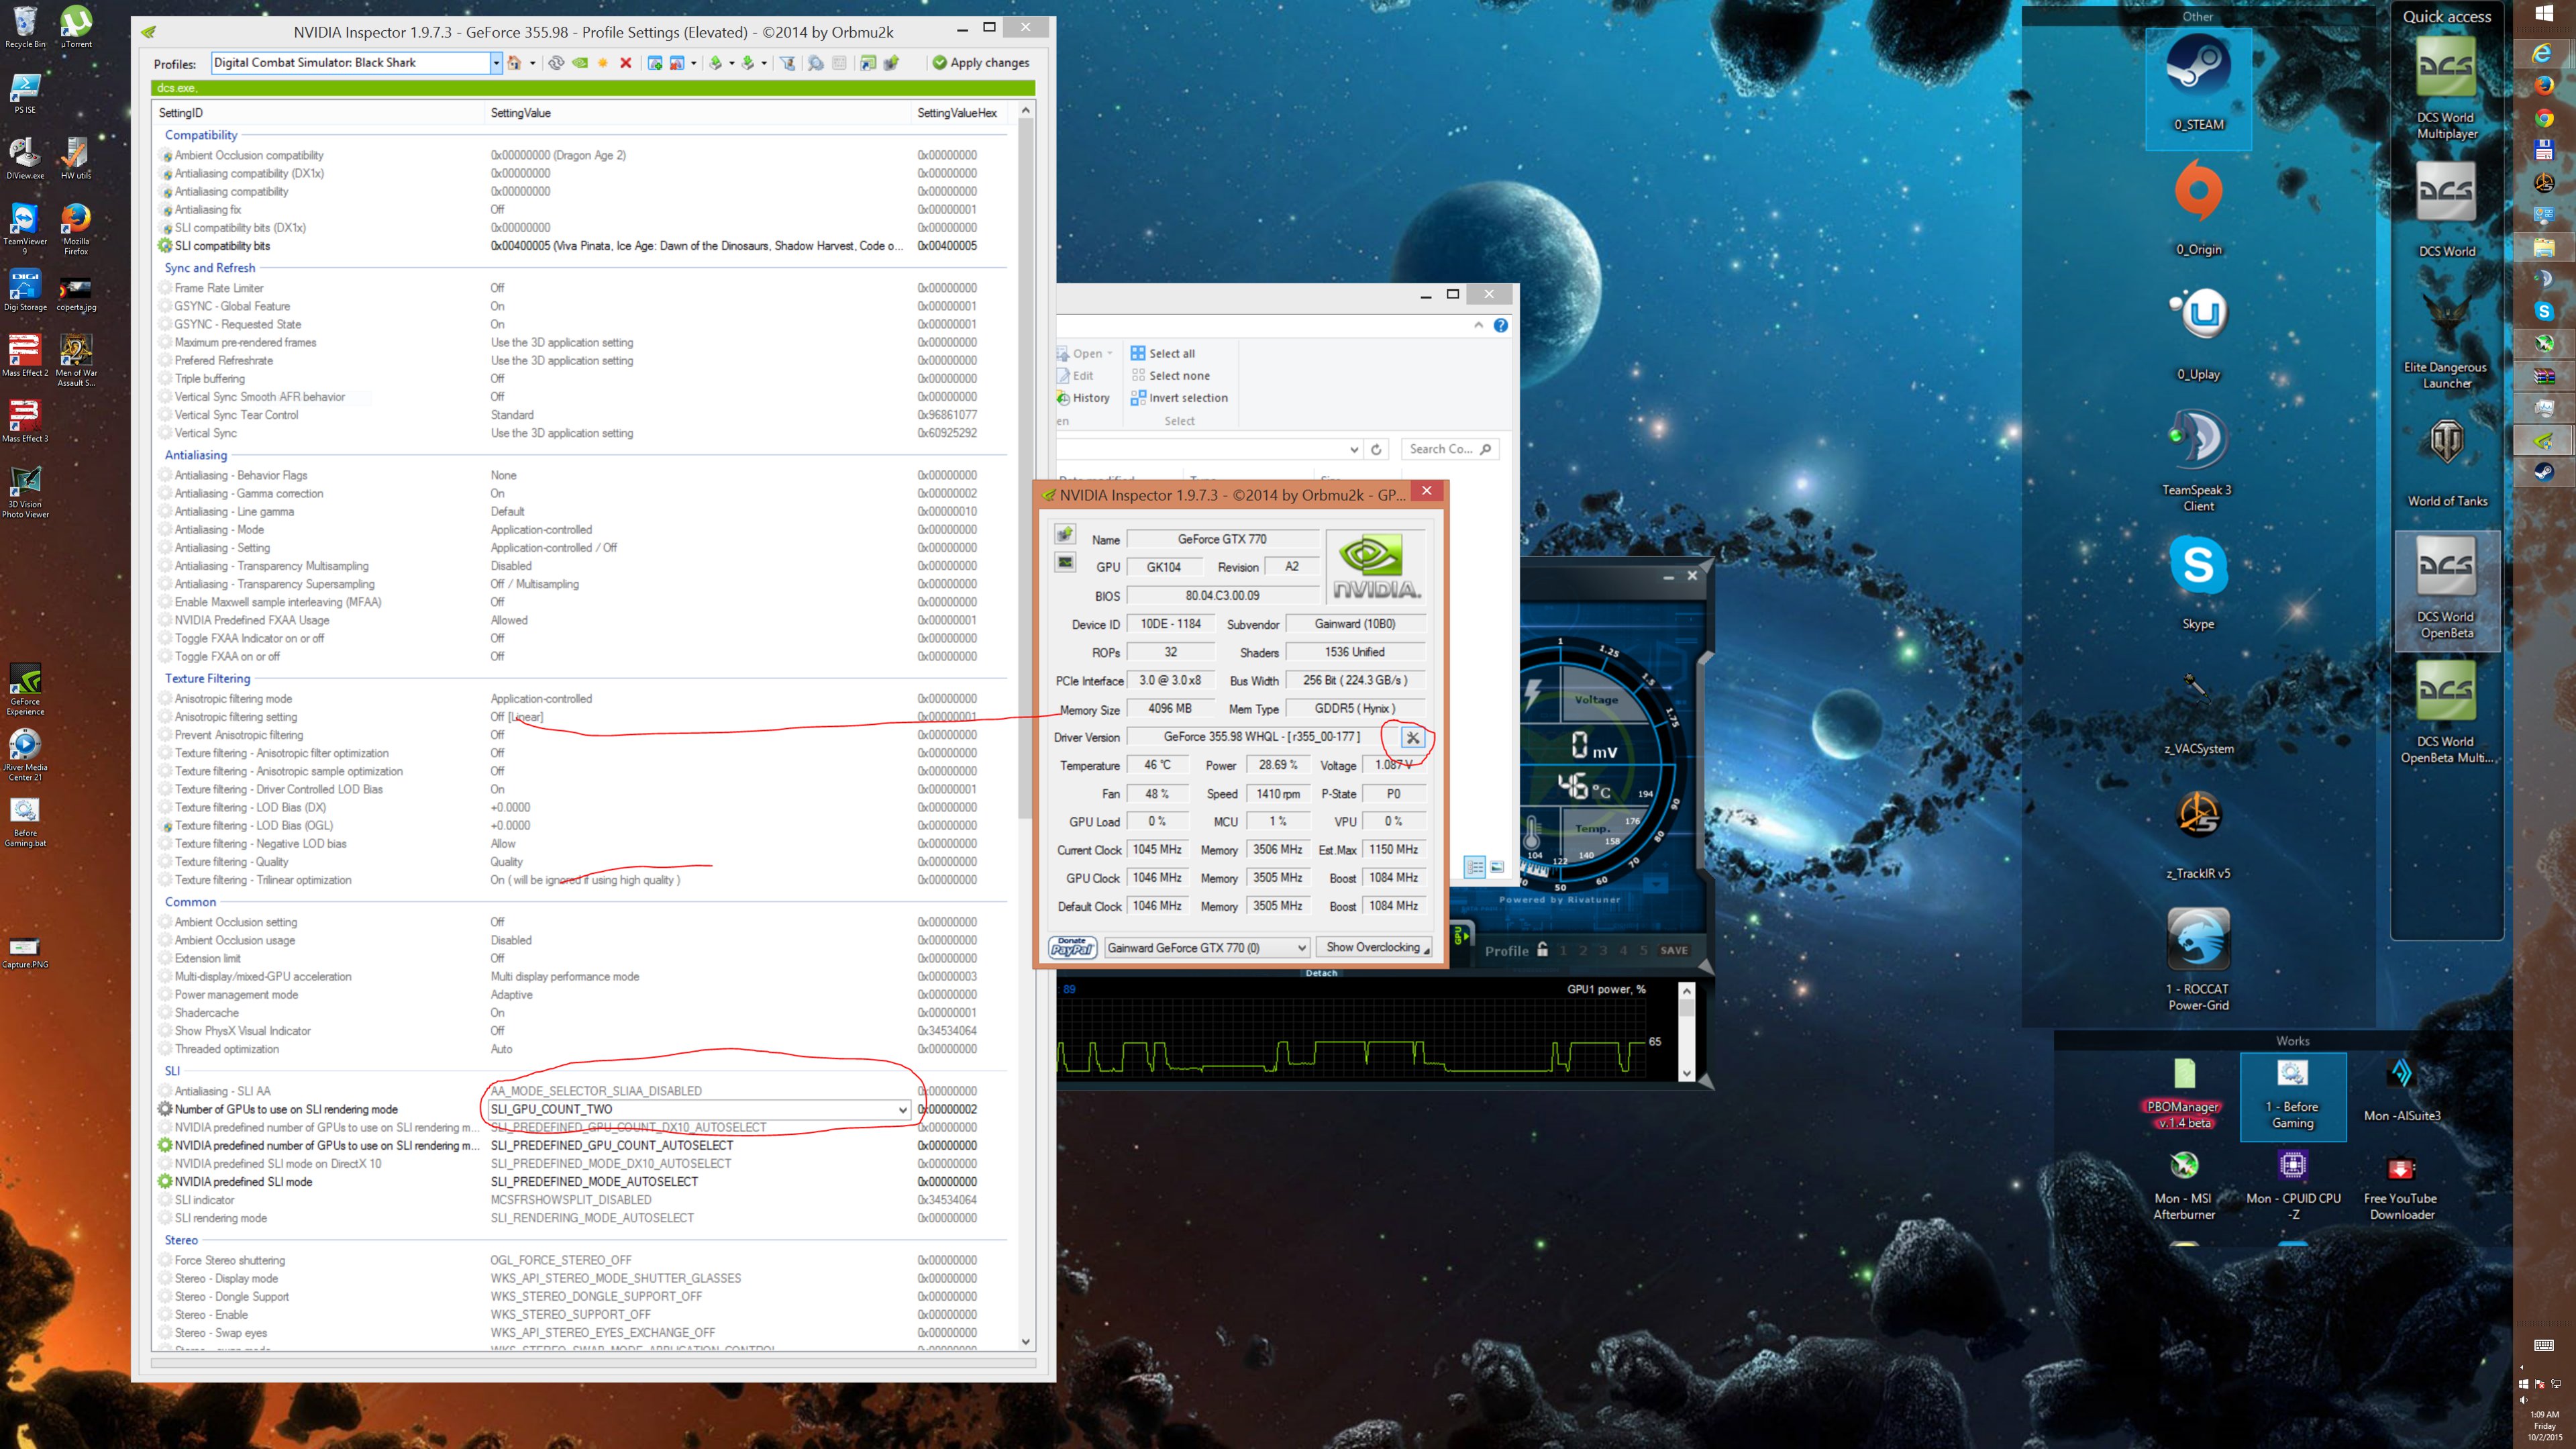Open the TeamSpeak 3 Client shortcut
The height and width of the screenshot is (1449, 2576).
[x=2197, y=460]
